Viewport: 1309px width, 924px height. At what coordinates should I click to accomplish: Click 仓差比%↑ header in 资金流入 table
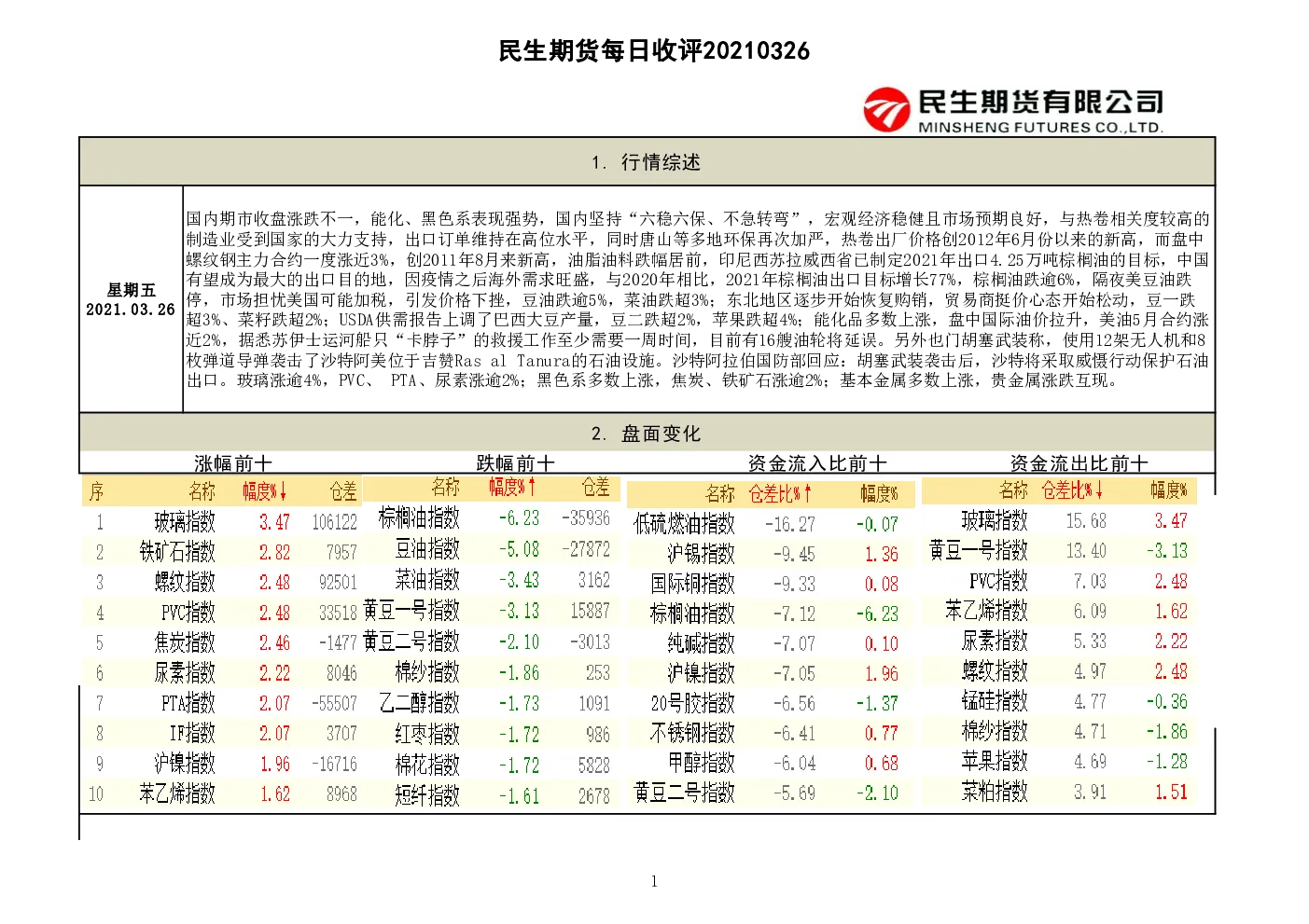(x=780, y=493)
